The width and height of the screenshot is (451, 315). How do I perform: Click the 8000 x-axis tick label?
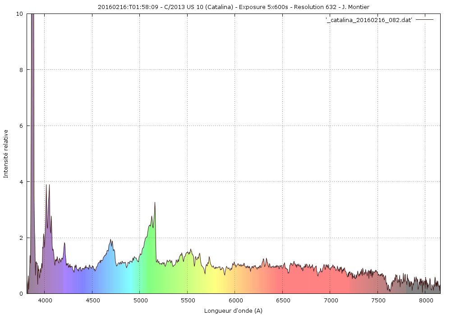tap(426, 300)
